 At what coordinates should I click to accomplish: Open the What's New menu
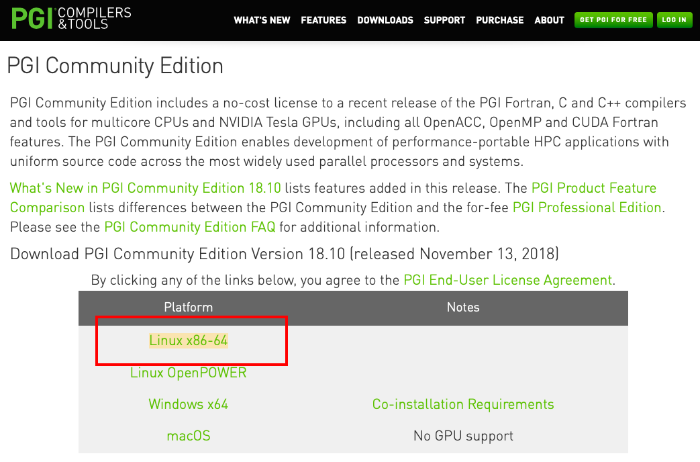262,20
